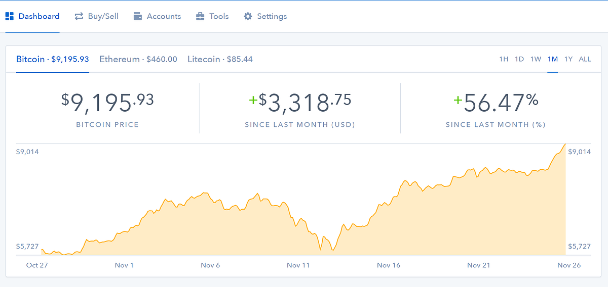Set chart range to 1Y
This screenshot has width=608, height=287.
click(x=568, y=59)
